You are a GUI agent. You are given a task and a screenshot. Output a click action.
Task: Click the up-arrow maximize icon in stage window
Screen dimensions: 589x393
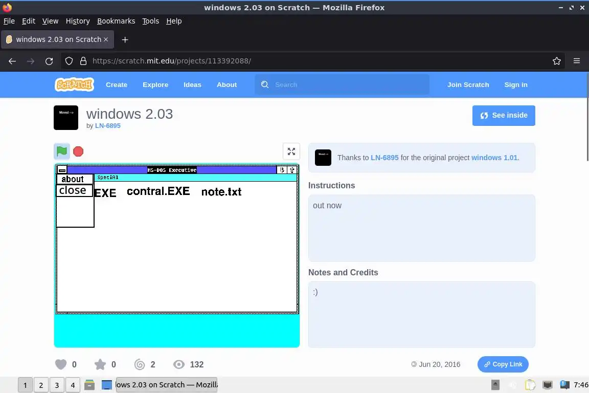tap(292, 170)
